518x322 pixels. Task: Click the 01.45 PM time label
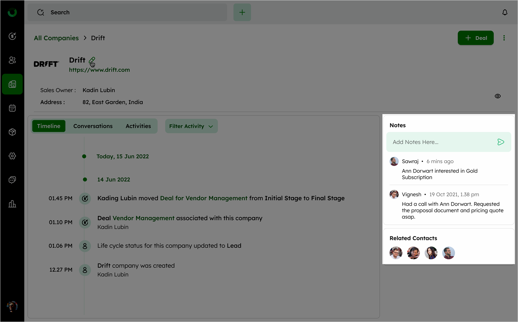60,199
